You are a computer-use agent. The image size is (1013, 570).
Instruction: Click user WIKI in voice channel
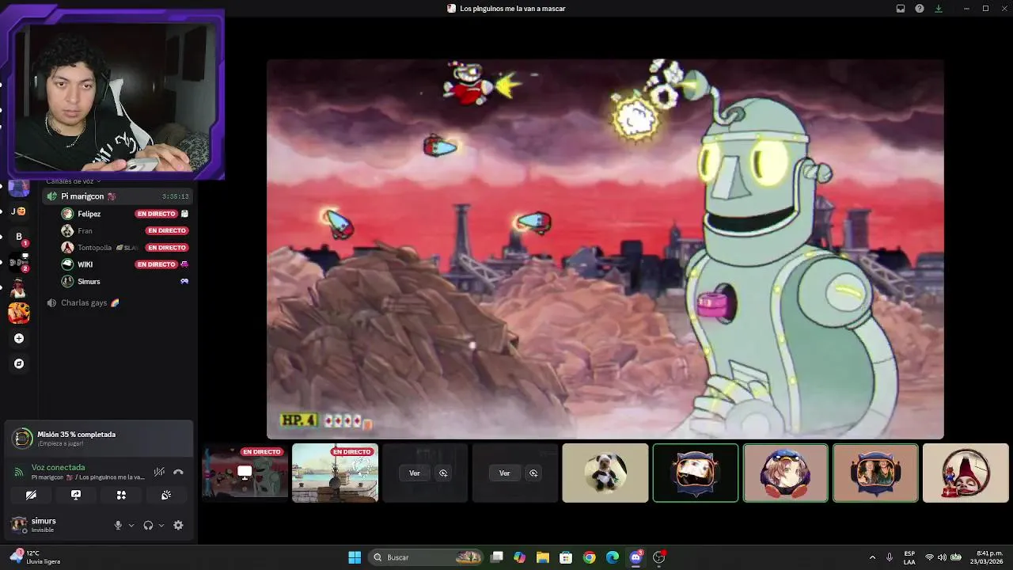coord(85,264)
